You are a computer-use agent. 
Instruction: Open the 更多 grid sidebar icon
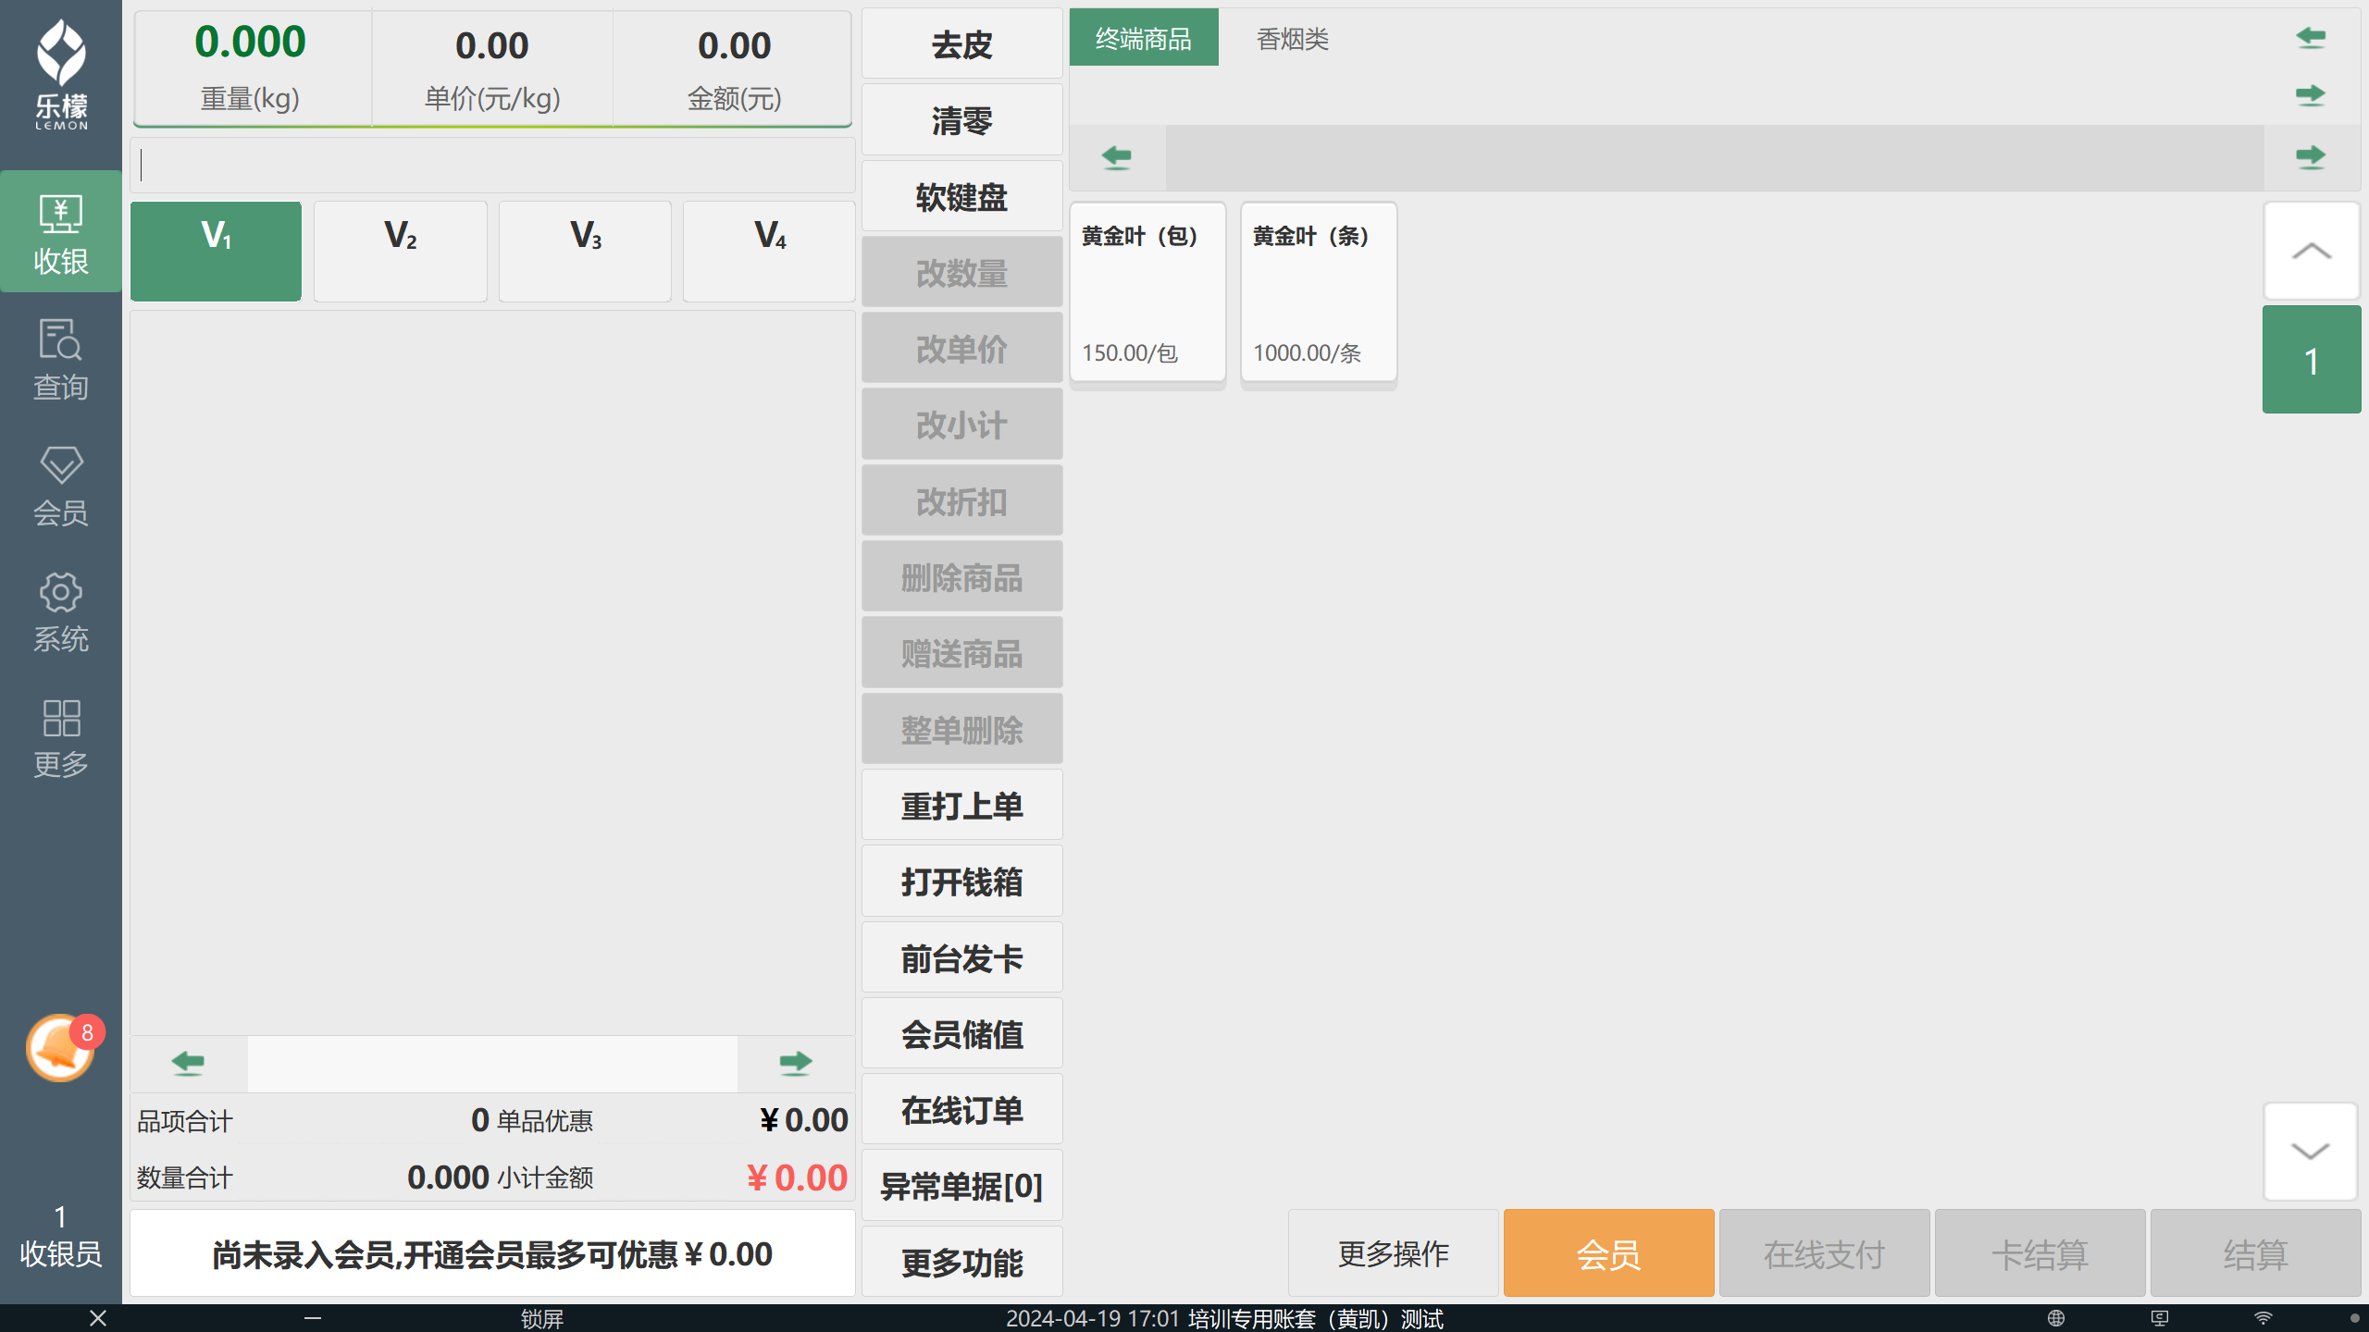pyautogui.click(x=61, y=738)
